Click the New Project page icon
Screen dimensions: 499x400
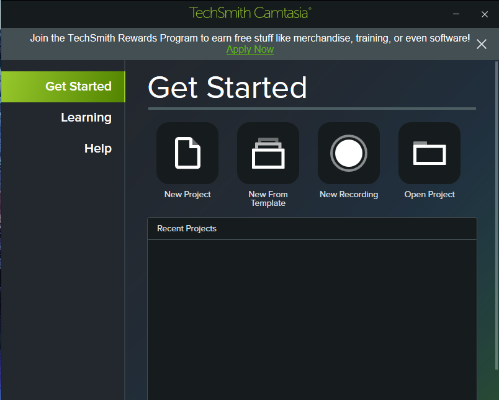(187, 153)
